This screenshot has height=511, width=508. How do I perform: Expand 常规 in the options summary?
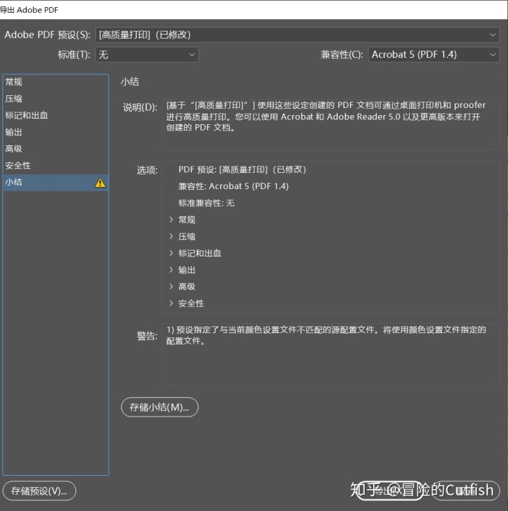[x=171, y=220]
